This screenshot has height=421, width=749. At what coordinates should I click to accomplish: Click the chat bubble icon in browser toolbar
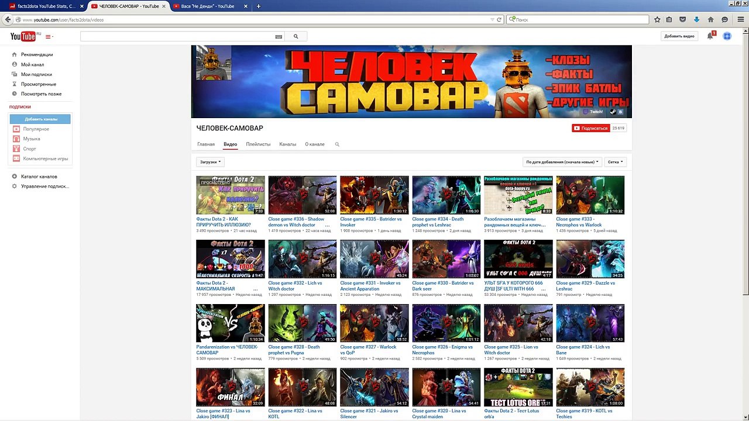[x=724, y=19]
